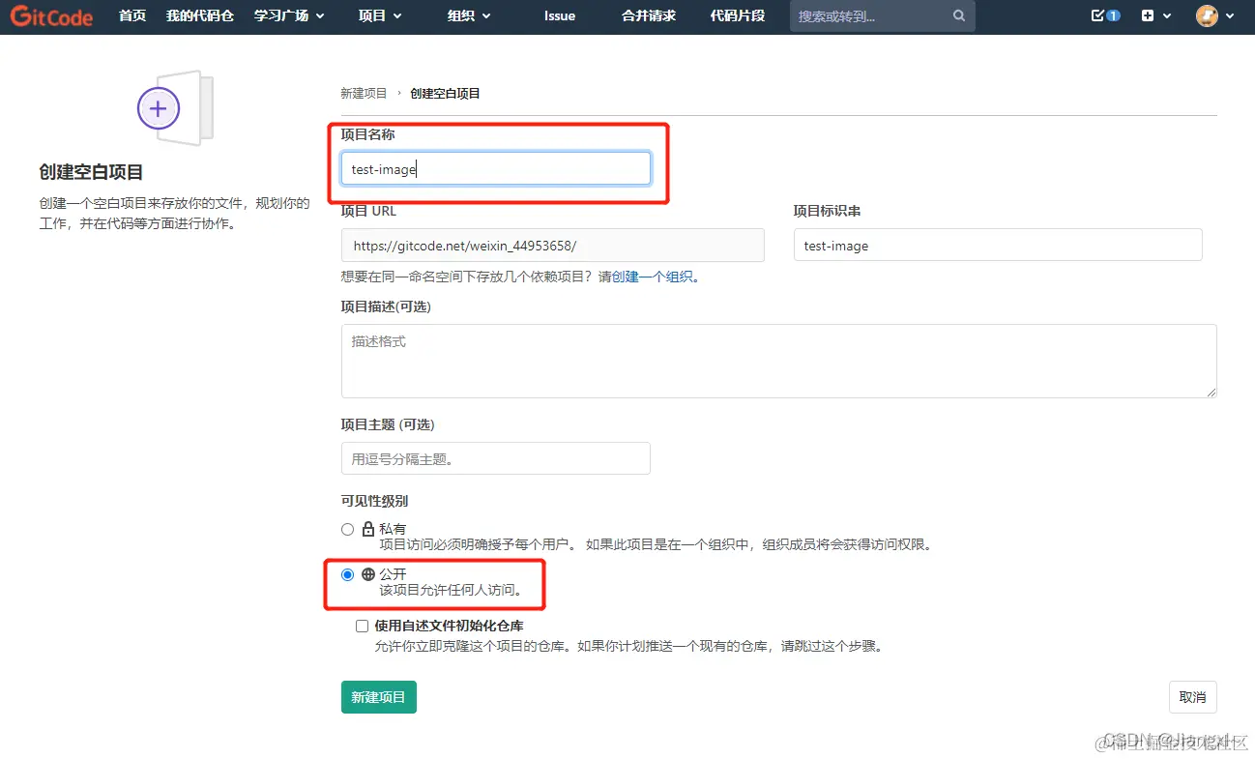The height and width of the screenshot is (759, 1255).
Task: Expand the avatar dropdown chevron
Action: pos(1230,15)
